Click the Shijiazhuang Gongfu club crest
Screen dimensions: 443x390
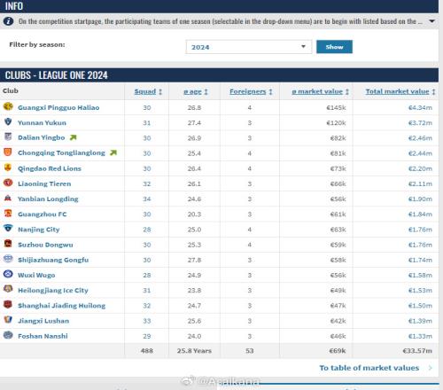pos(8,259)
